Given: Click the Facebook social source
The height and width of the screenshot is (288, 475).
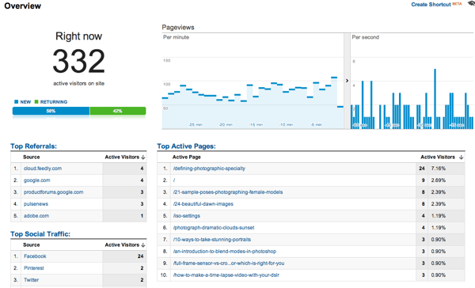Looking at the screenshot, I should 35,256.
